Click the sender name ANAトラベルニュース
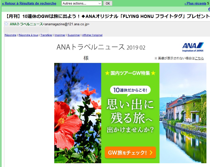This screenshot has height=167, width=210. point(26,24)
